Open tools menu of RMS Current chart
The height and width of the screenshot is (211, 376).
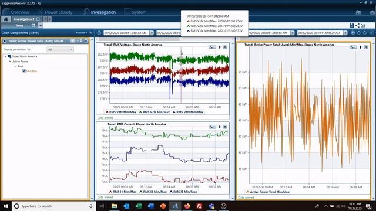[212, 127]
